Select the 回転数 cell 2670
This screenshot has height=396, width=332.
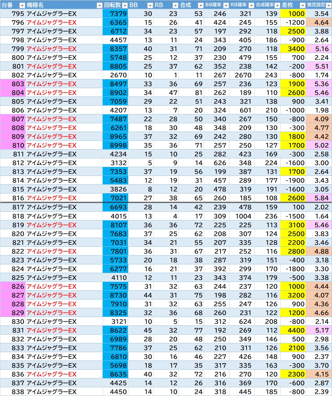pyautogui.click(x=115, y=75)
